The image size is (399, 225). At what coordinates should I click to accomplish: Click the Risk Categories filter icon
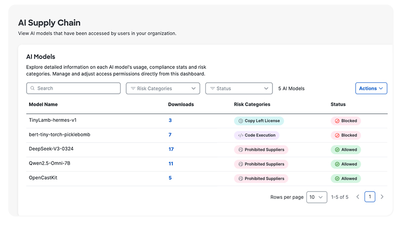point(133,89)
